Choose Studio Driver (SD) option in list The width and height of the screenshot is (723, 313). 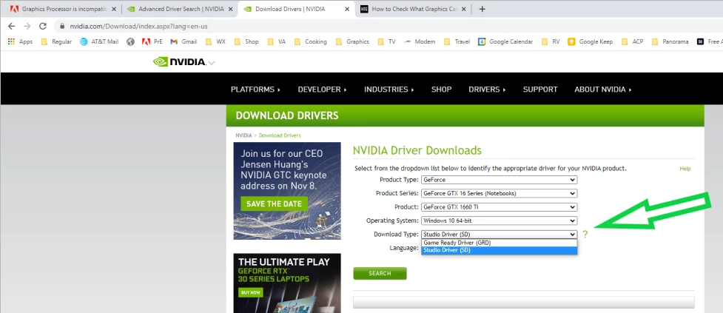coord(499,250)
